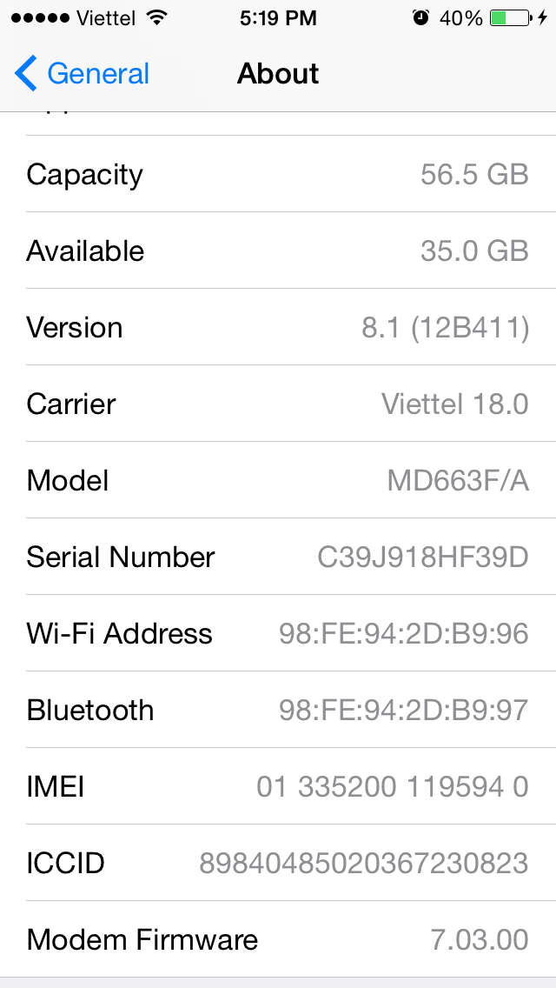Image resolution: width=556 pixels, height=988 pixels.
Task: Tap the 5:19 PM clock
Action: [x=278, y=17]
